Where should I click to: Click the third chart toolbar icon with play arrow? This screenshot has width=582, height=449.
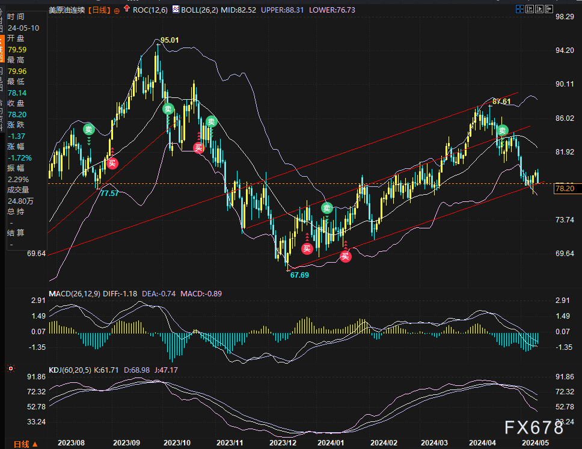click(x=539, y=9)
